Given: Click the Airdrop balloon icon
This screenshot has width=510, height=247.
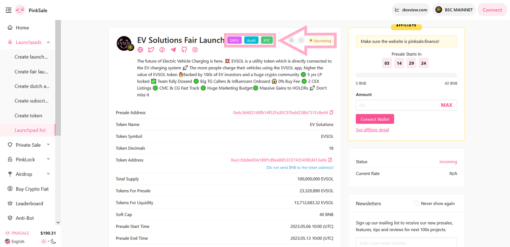Looking at the screenshot, I should click(10, 174).
